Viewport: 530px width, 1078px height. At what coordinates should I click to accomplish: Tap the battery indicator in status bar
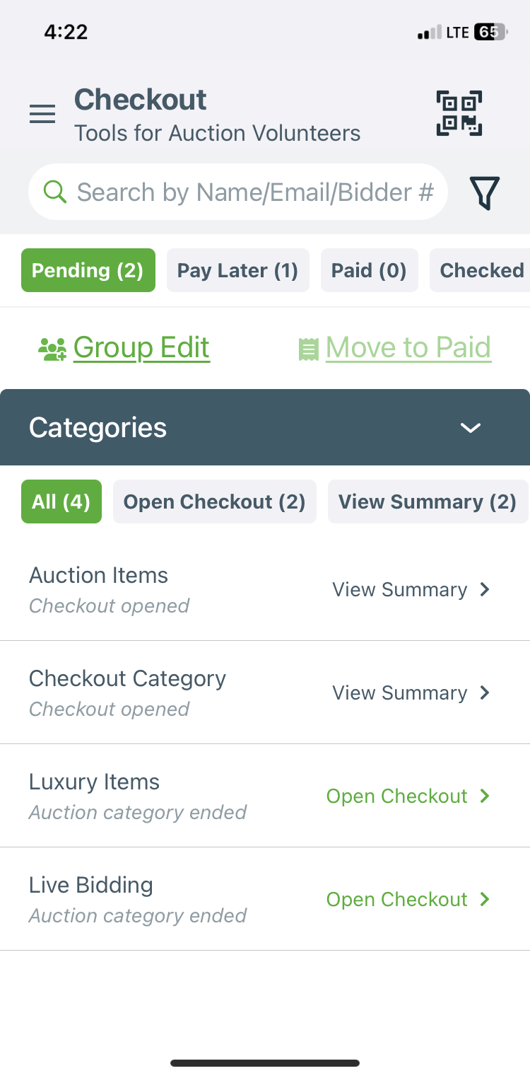pyautogui.click(x=490, y=32)
